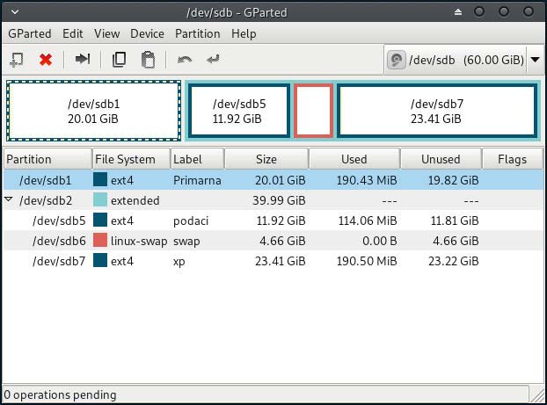Click the Copy partition toolbar icon
The width and height of the screenshot is (547, 405).
point(119,60)
